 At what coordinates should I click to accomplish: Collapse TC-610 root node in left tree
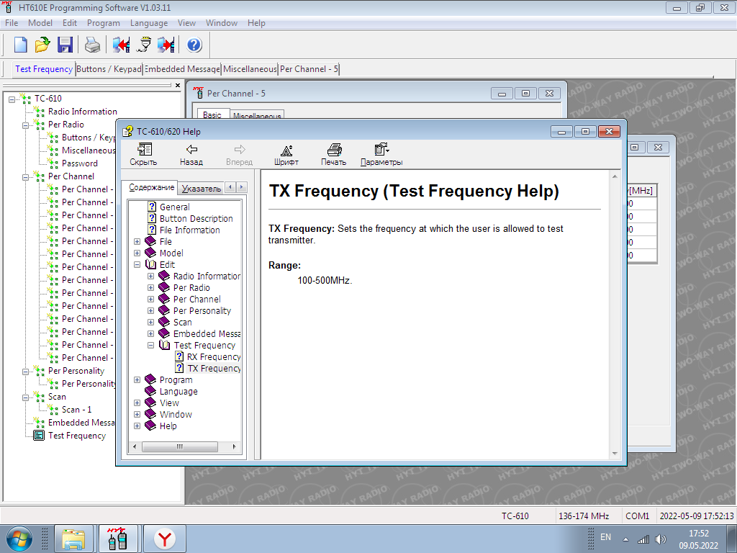tap(12, 99)
